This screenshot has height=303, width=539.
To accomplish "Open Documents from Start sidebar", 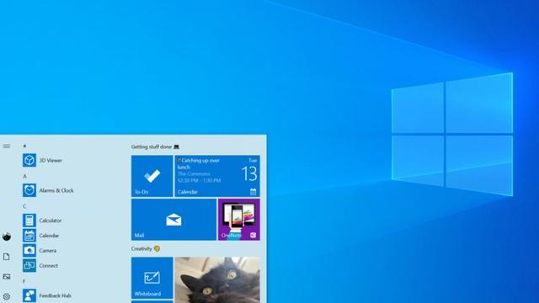I will click(6, 257).
